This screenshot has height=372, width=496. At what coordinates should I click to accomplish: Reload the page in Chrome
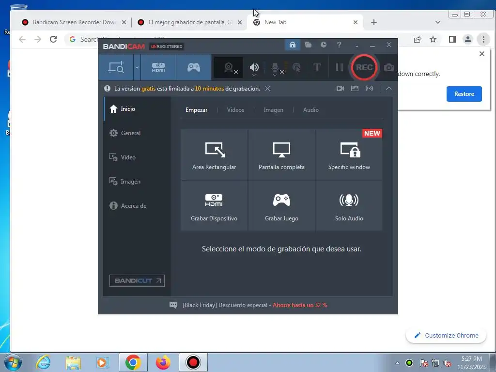53,39
